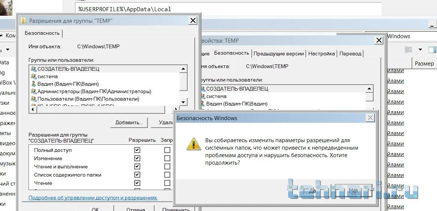Click folder icon in permissions dialog title bar

tap(24, 21)
